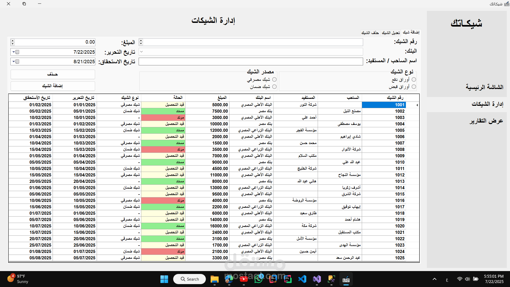Choose شيك مصرفي as cheque source
The image size is (510, 287).
274,79
